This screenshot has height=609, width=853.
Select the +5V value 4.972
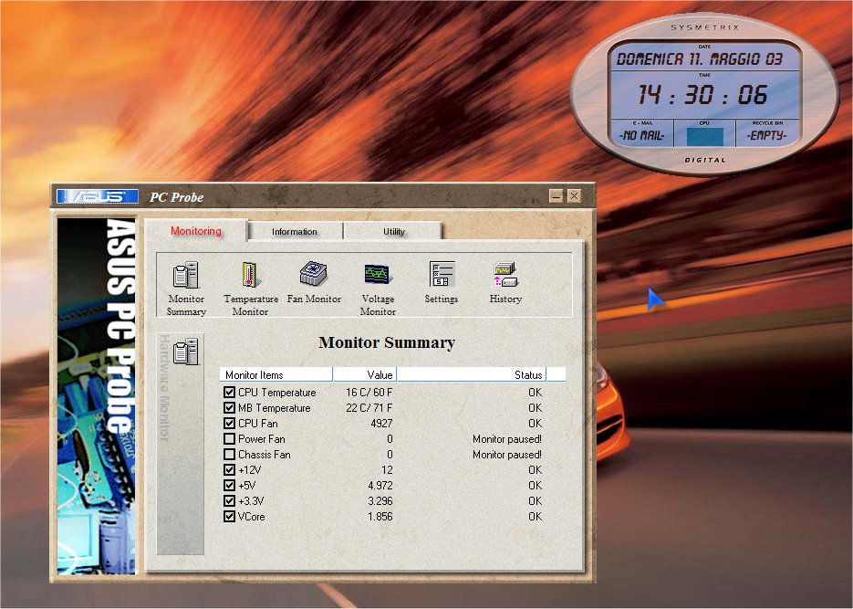(x=380, y=486)
